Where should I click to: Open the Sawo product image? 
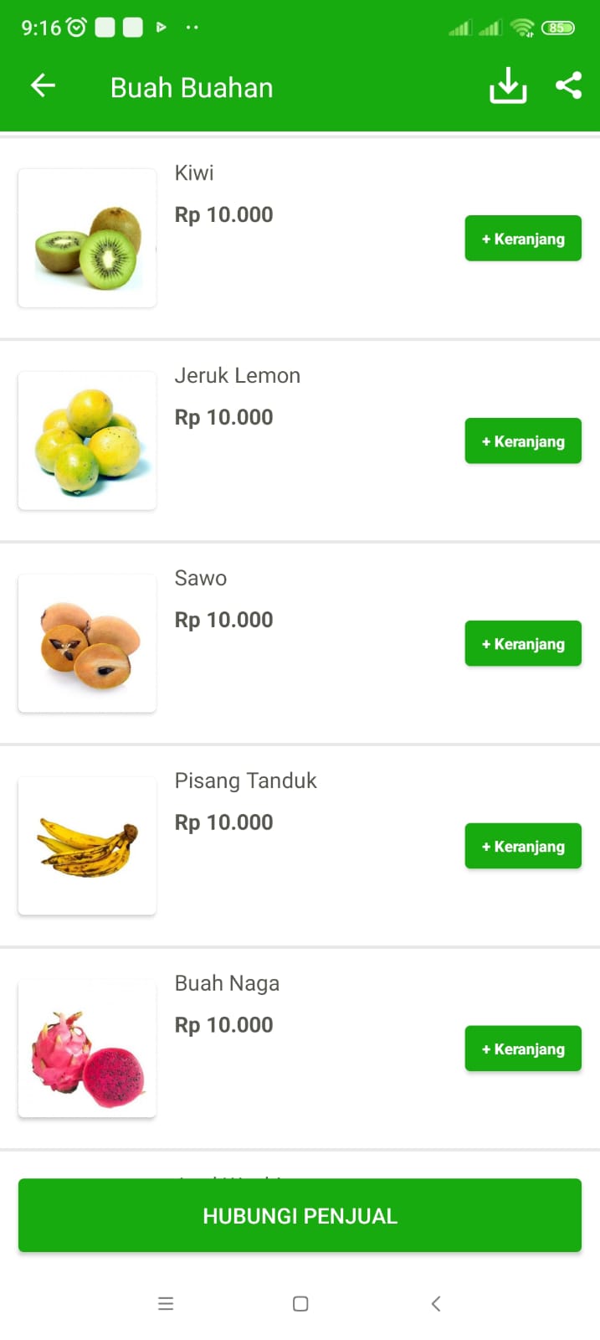87,644
